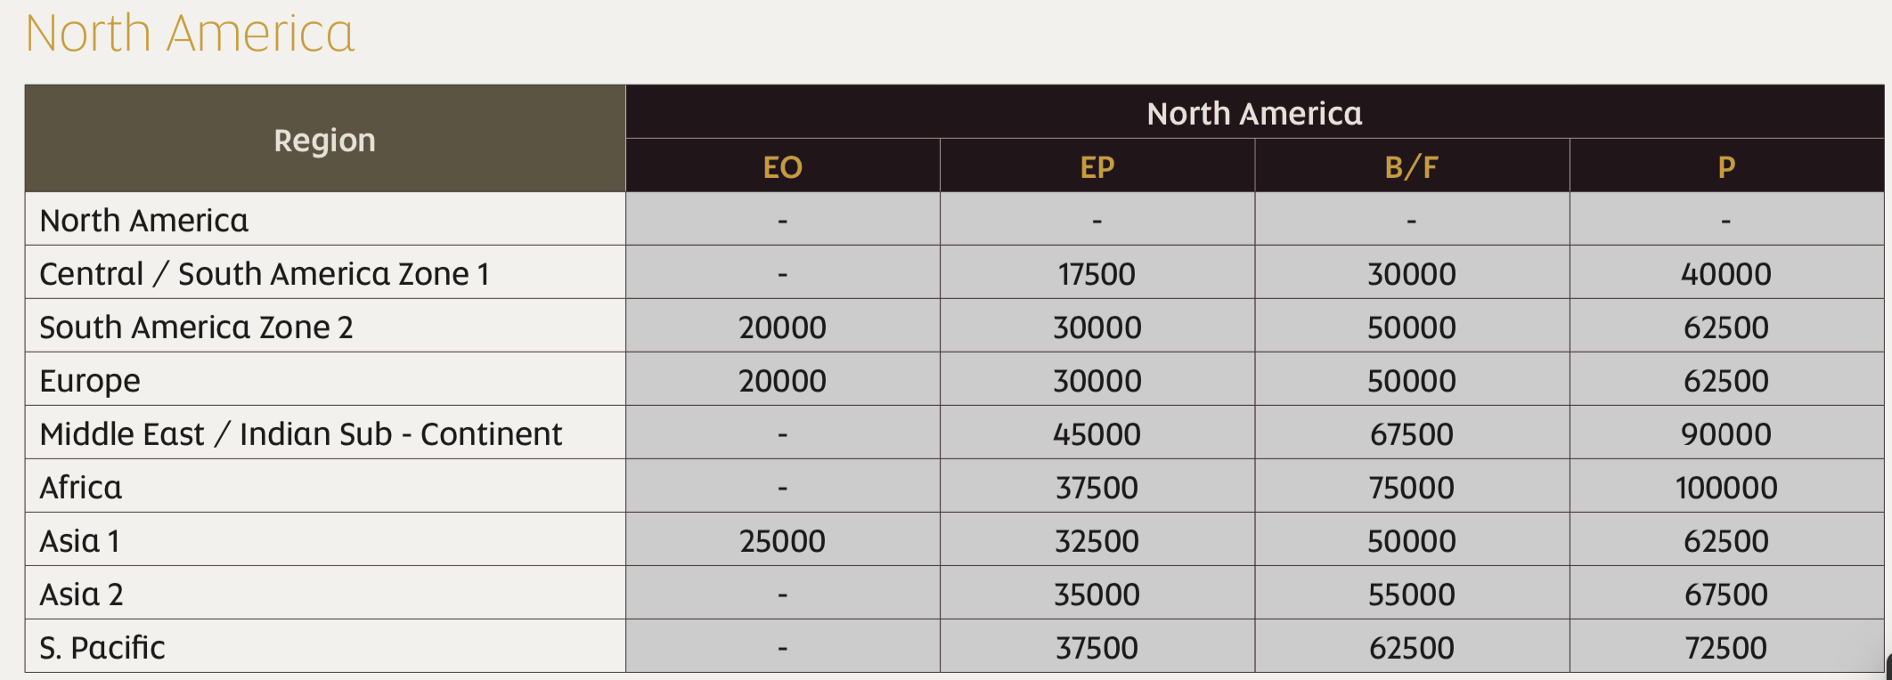The width and height of the screenshot is (1892, 680).
Task: Click the S. Pacific row label
Action: [102, 648]
